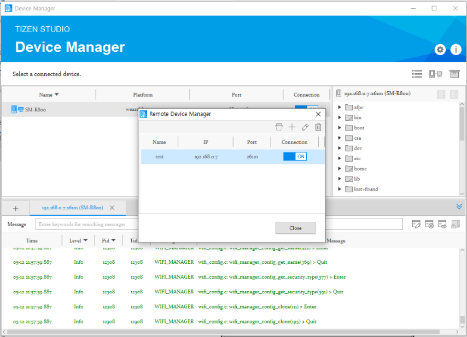Toggle the ON connection switch for test device
The height and width of the screenshot is (337, 467).
(x=295, y=156)
